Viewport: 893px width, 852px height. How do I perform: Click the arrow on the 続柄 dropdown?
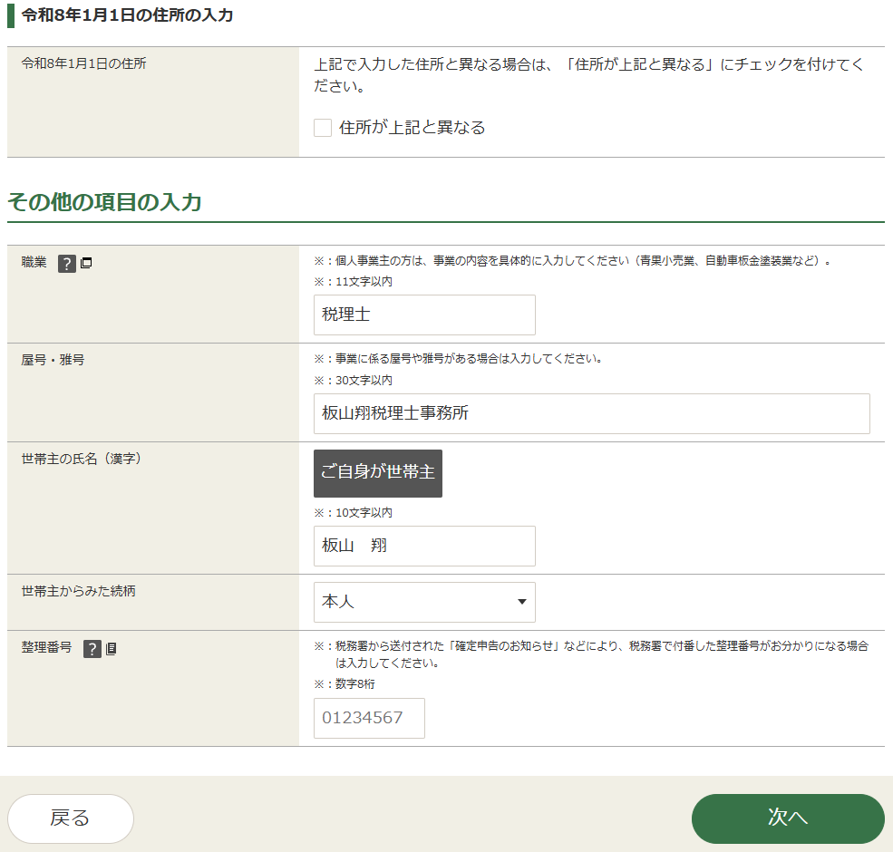521,602
